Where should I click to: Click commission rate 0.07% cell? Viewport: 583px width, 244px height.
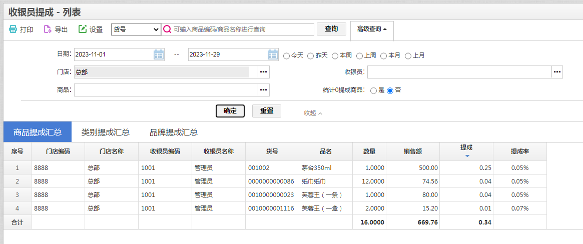[x=520, y=208]
